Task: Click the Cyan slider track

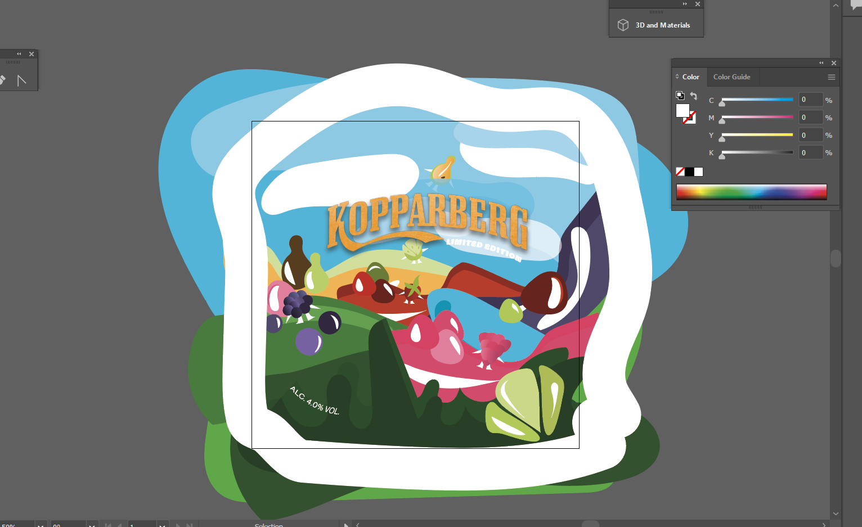Action: coord(757,100)
